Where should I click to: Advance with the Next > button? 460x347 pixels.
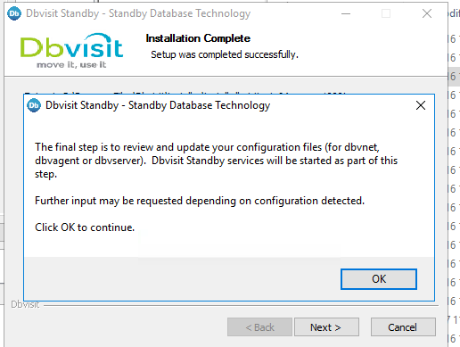tap(326, 327)
